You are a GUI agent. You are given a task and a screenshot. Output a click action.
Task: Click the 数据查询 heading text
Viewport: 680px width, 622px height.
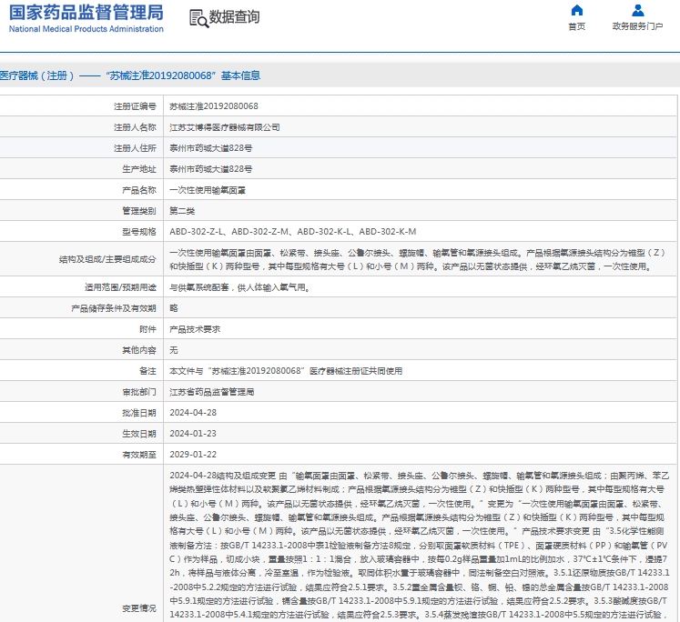(234, 17)
